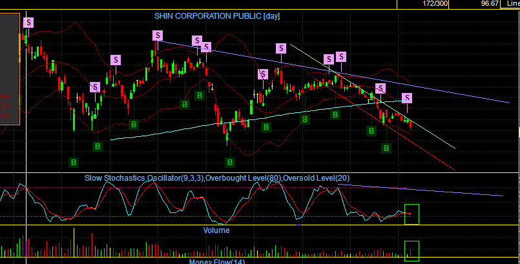Viewport: 520px width, 264px height.
Task: Click the Volume panel label
Action: click(216, 230)
